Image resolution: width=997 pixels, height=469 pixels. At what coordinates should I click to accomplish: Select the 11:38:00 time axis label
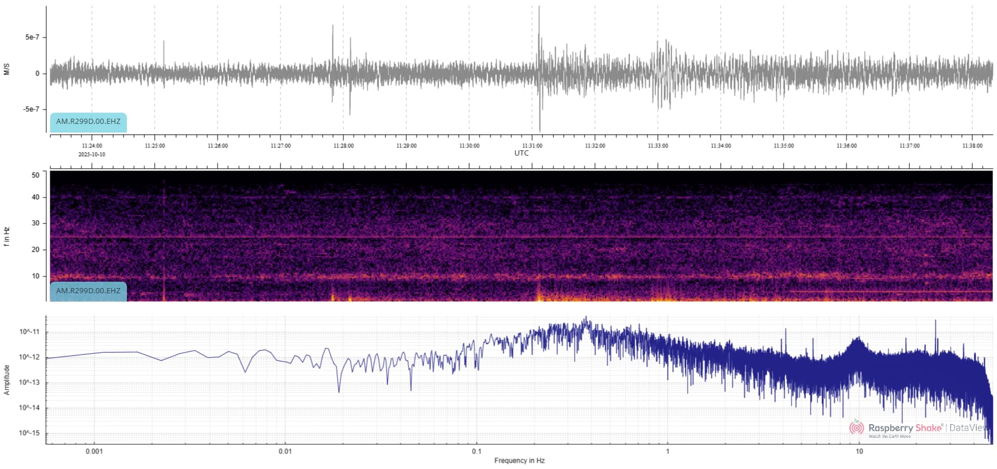[972, 146]
